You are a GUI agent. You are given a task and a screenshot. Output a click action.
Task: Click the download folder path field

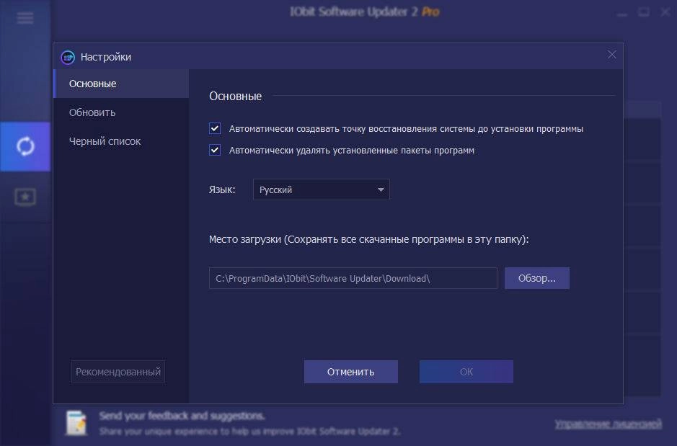(x=353, y=278)
